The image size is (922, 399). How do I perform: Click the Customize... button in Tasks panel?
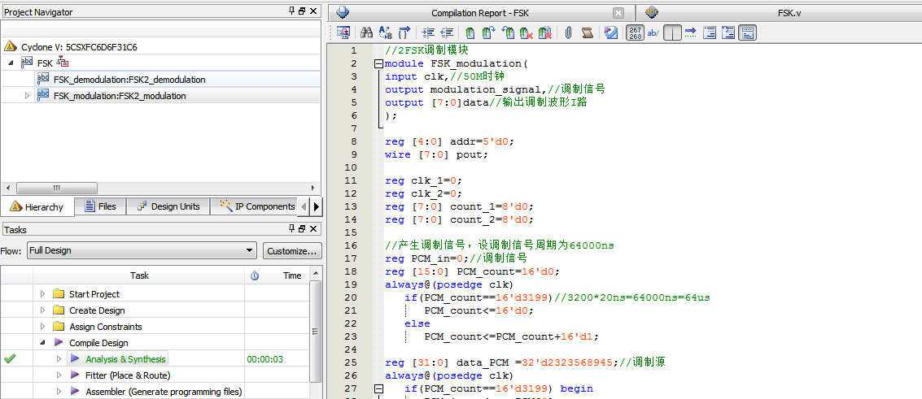291,250
